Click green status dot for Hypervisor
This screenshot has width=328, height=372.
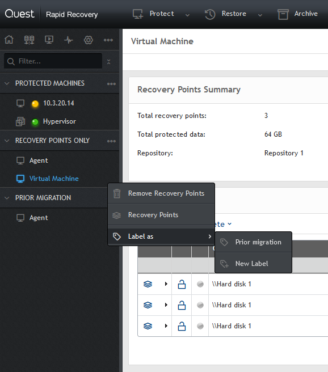(x=35, y=122)
